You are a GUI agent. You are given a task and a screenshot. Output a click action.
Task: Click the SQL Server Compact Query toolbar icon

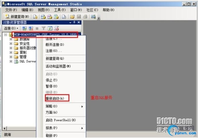[x=64, y=17]
